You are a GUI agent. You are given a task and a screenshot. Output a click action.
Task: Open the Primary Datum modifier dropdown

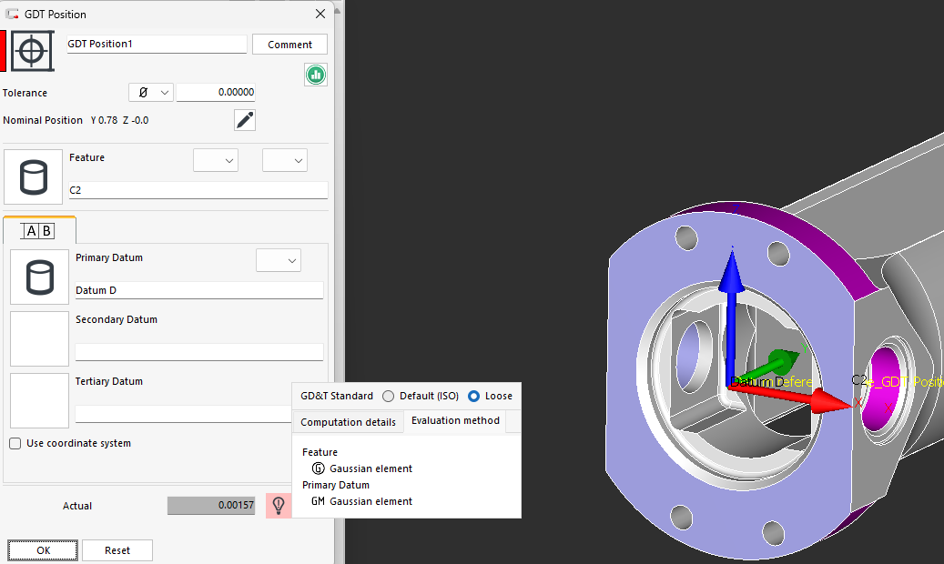pyautogui.click(x=279, y=260)
